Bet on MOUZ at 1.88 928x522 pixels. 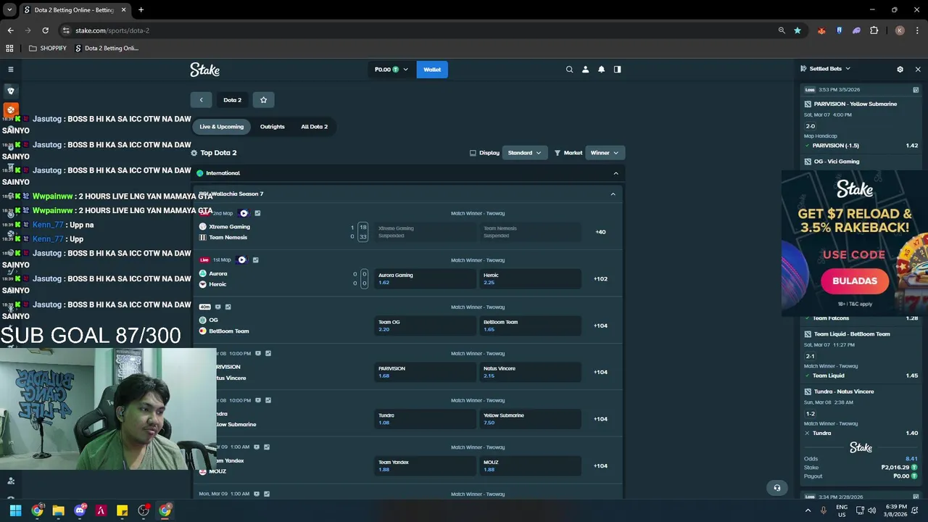[531, 465]
